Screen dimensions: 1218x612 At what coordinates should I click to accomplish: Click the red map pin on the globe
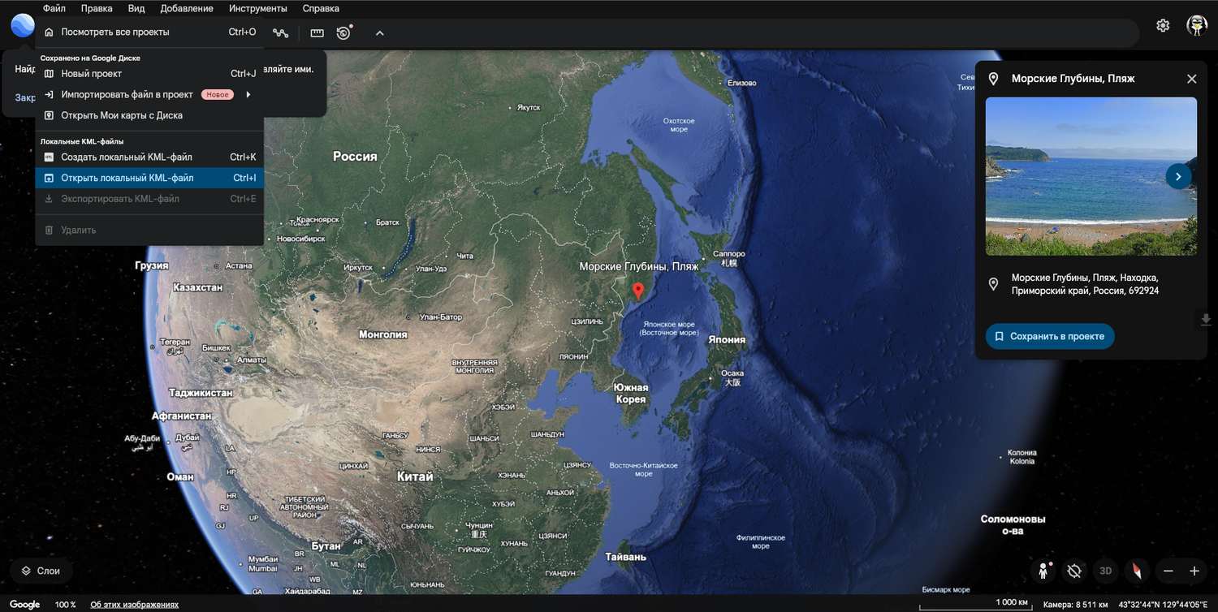[x=638, y=291]
